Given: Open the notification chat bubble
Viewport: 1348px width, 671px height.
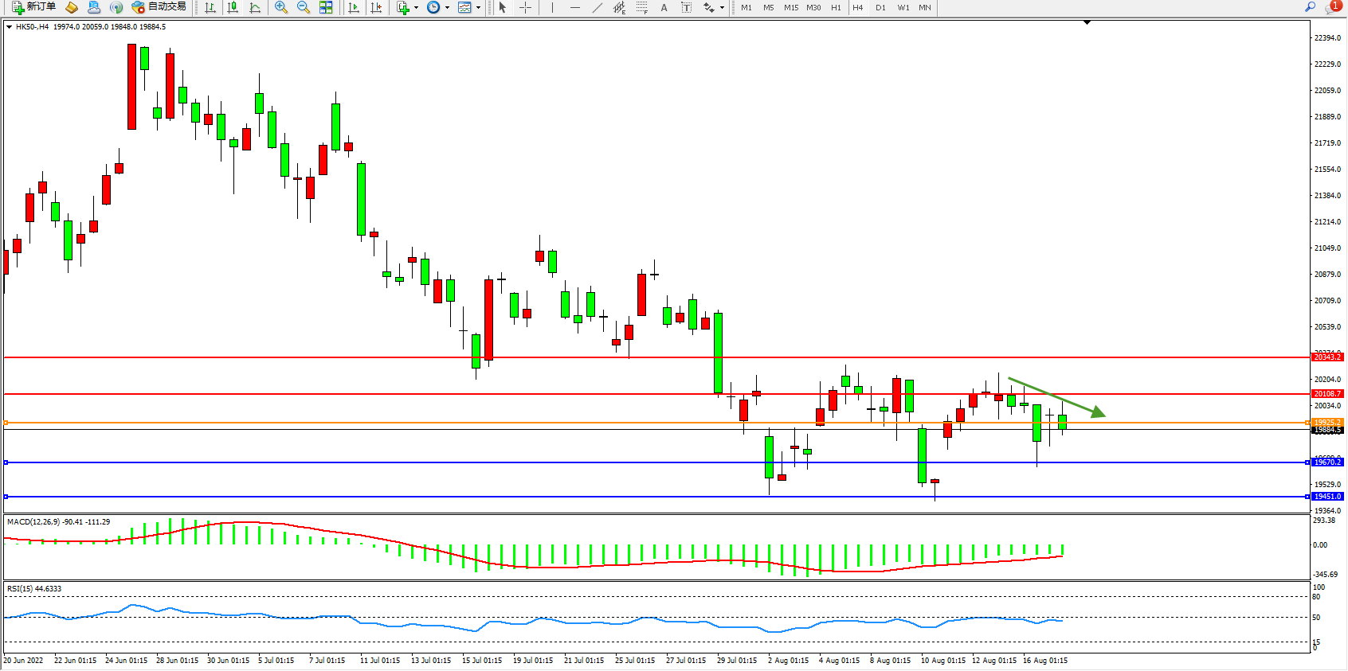Looking at the screenshot, I should (x=1331, y=7).
